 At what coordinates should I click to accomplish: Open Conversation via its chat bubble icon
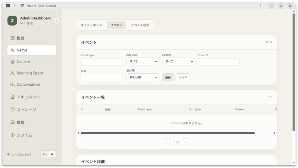[13, 84]
